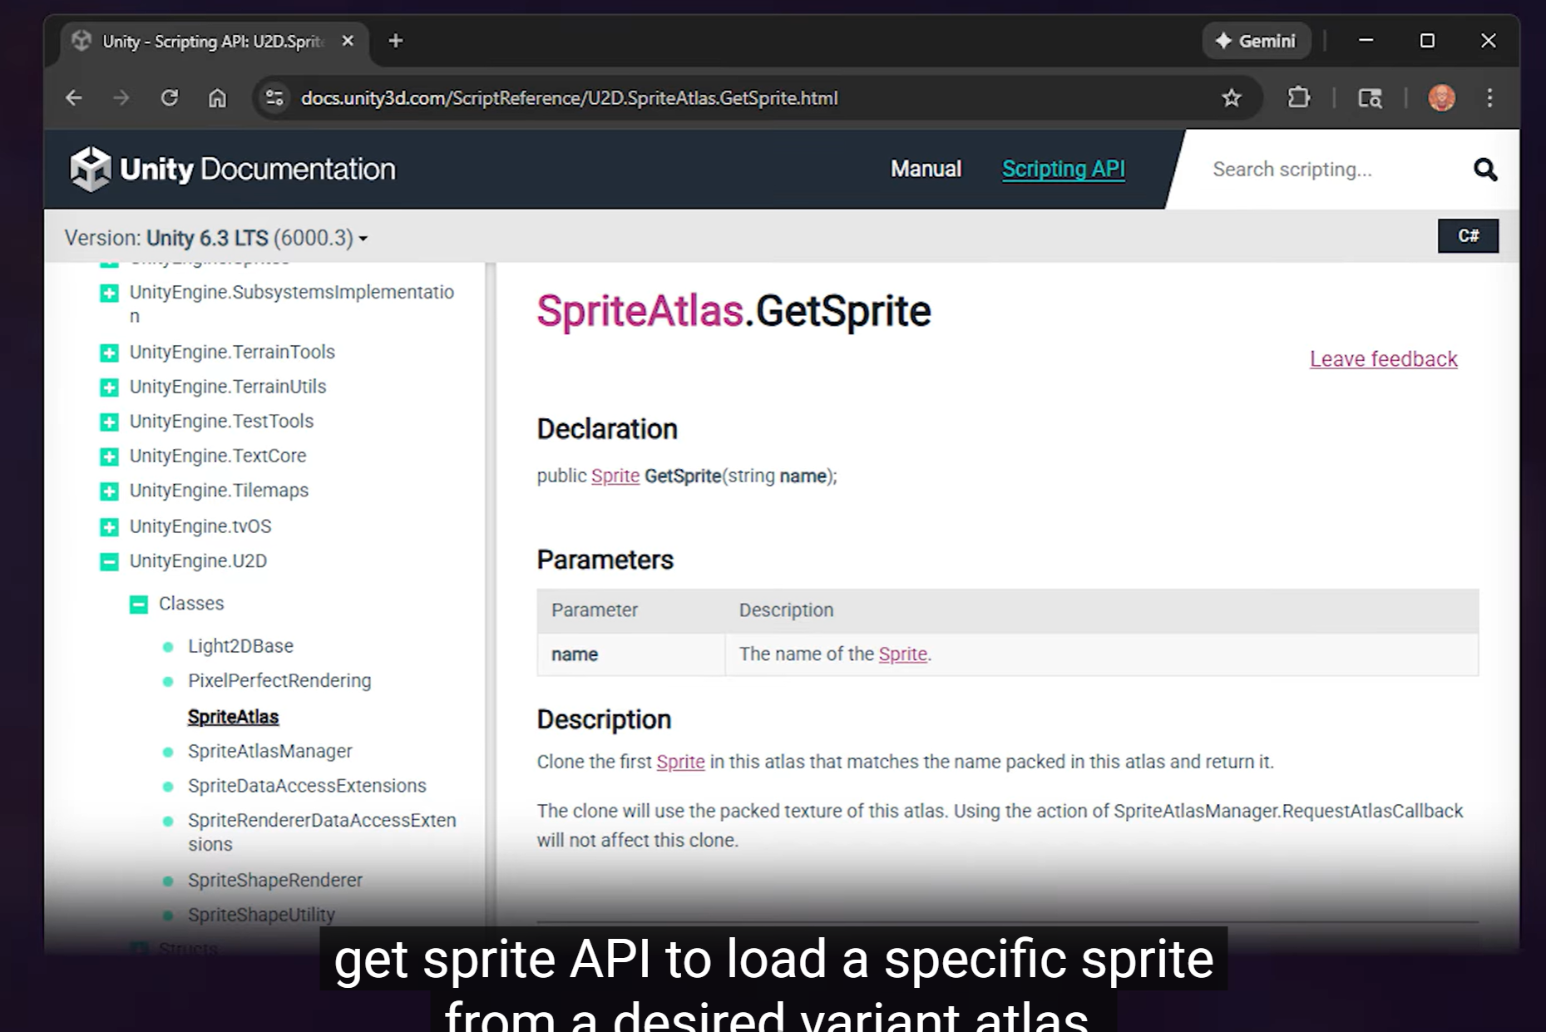Select the Unity Scripting API browser tab
Viewport: 1546px width, 1032px height.
(x=214, y=42)
